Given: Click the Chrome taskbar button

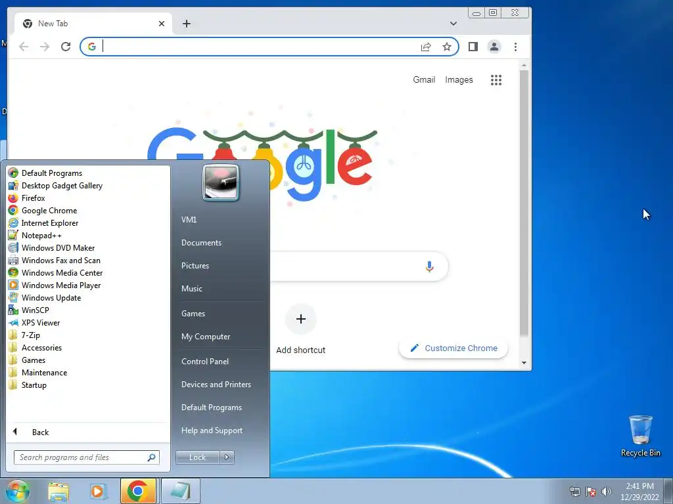Looking at the screenshot, I should click(138, 491).
